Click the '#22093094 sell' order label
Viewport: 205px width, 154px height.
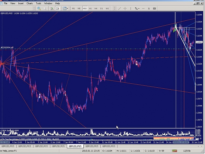[x=7, y=47]
